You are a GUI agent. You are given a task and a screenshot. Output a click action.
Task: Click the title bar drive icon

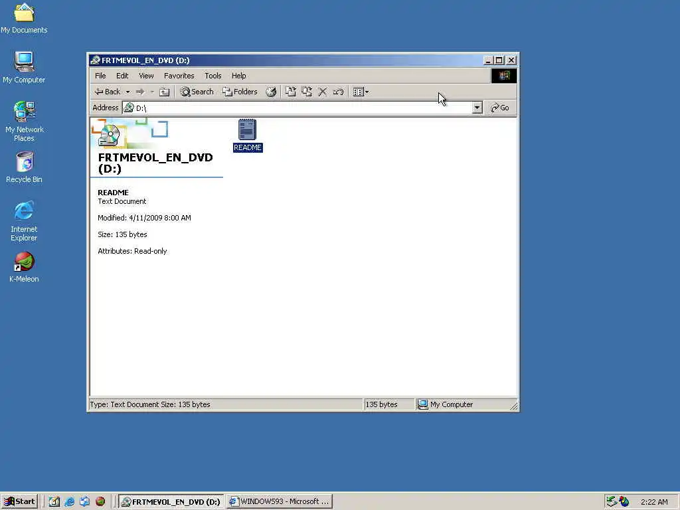click(96, 60)
